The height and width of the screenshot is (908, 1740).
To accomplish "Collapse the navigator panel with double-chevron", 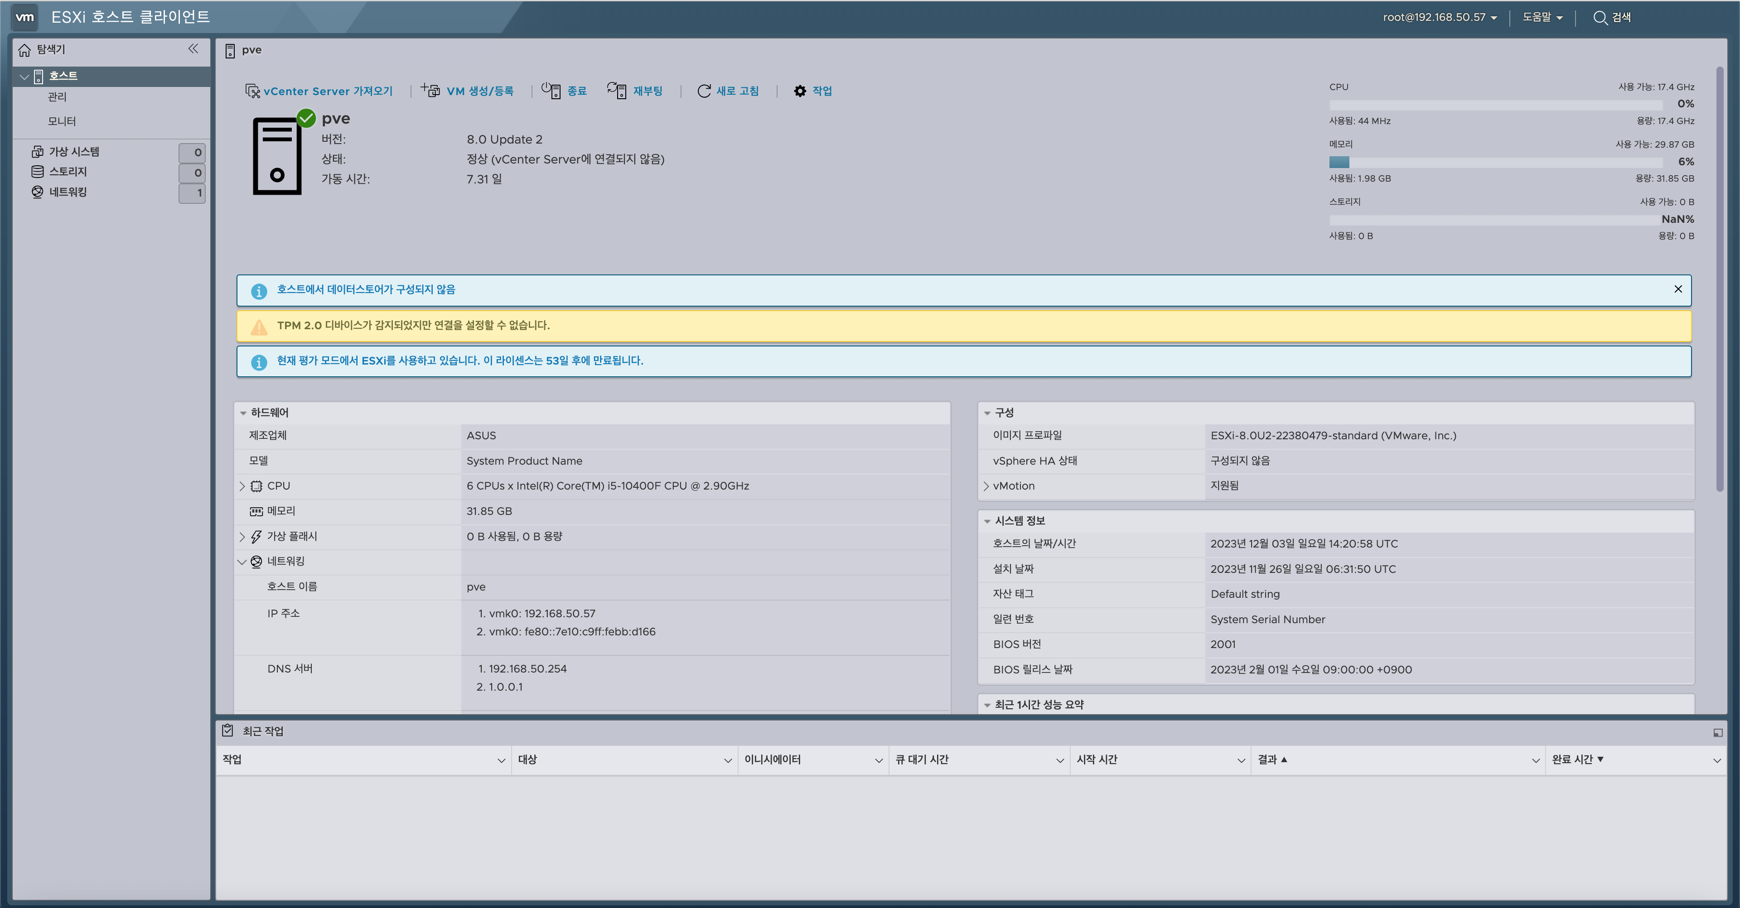I will 193,48.
